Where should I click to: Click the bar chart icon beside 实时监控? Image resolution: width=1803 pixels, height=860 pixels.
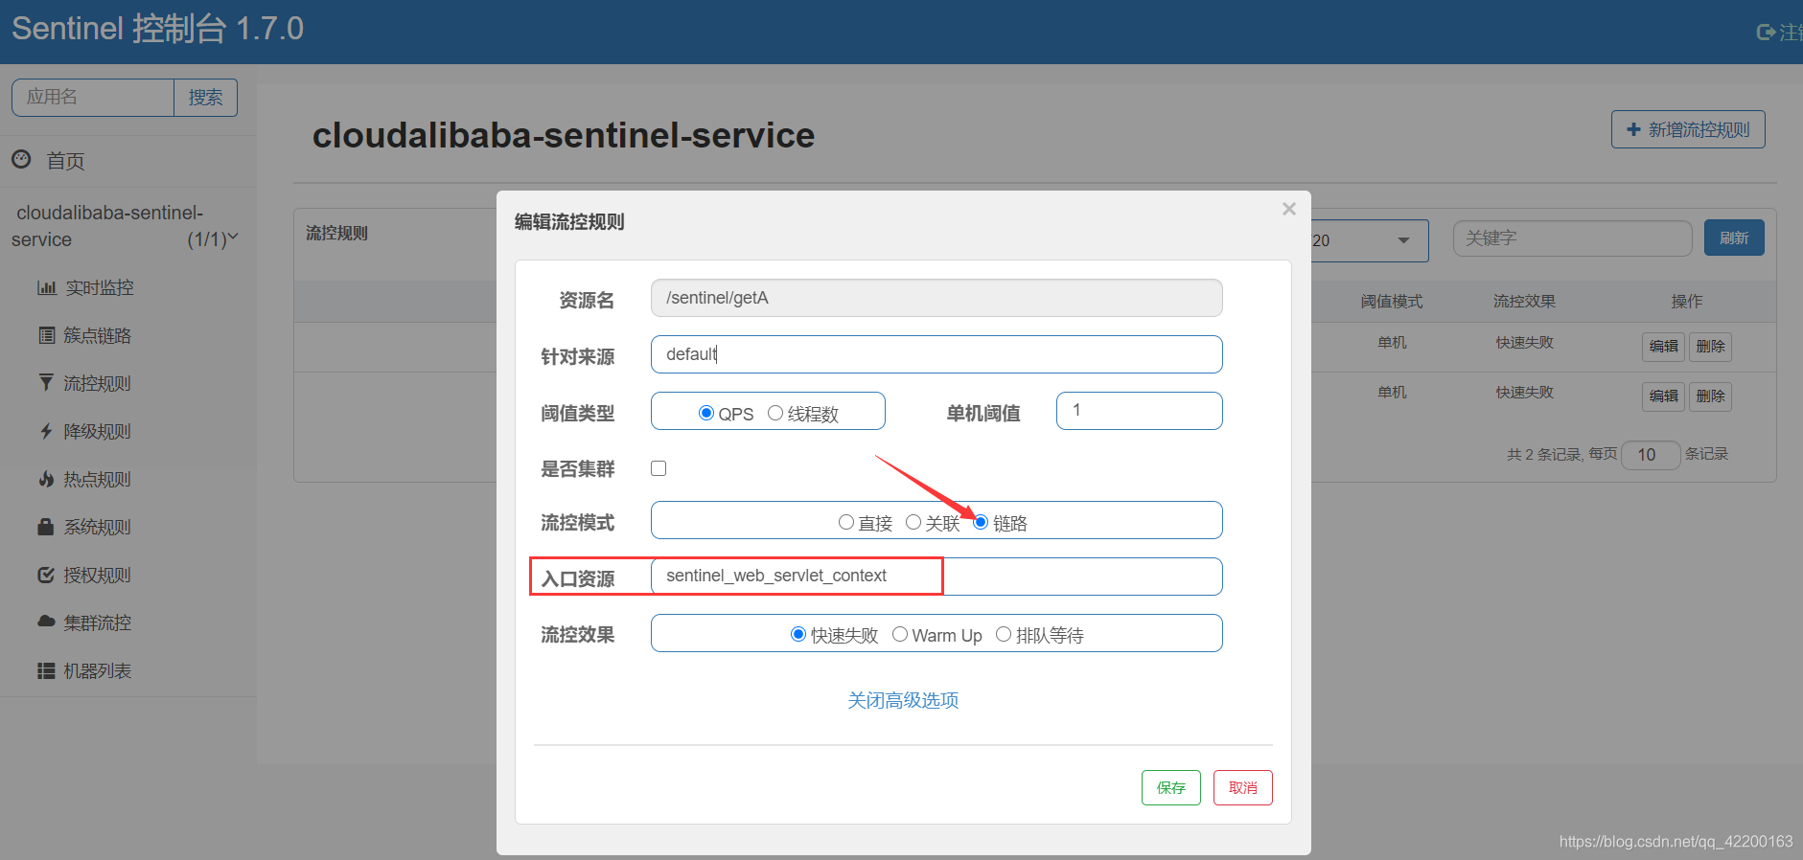46,287
